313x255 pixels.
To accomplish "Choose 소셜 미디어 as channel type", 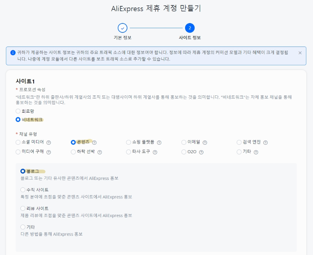I will coord(18,142).
